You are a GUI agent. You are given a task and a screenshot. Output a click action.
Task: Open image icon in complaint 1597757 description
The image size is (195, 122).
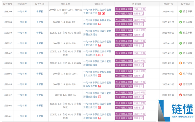[100, 45]
